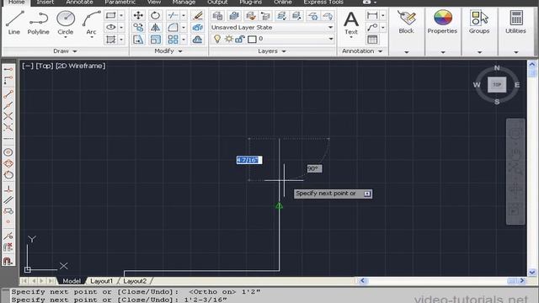This screenshot has height=303, width=539.
Task: Click the Offset tool icon
Action: [x=197, y=40]
